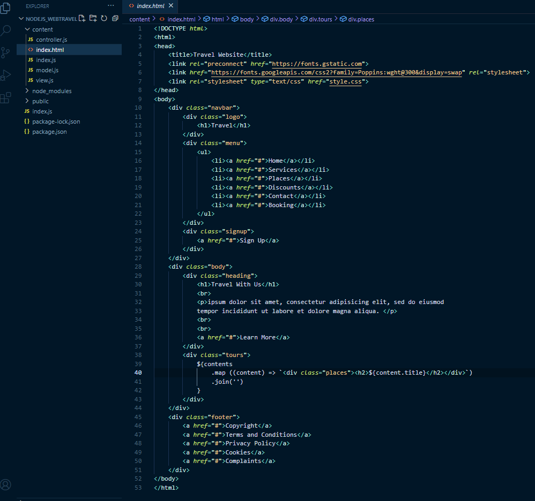
Task: Switch to the index.html editor tab
Action: point(150,6)
